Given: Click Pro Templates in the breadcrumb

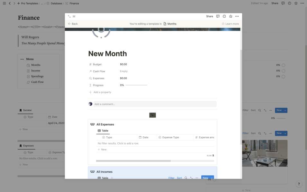Looking at the screenshot, I should pyautogui.click(x=30, y=3).
